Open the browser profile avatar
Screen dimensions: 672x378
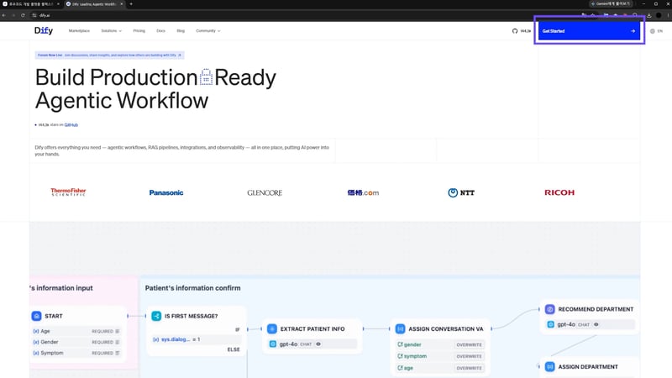coord(659,15)
